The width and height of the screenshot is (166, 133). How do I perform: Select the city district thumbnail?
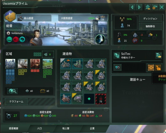(x=10, y=64)
